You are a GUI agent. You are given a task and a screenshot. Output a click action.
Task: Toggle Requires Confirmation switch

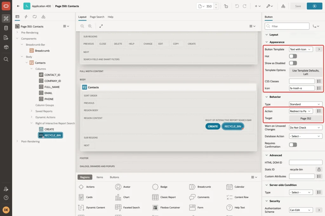(x=293, y=145)
